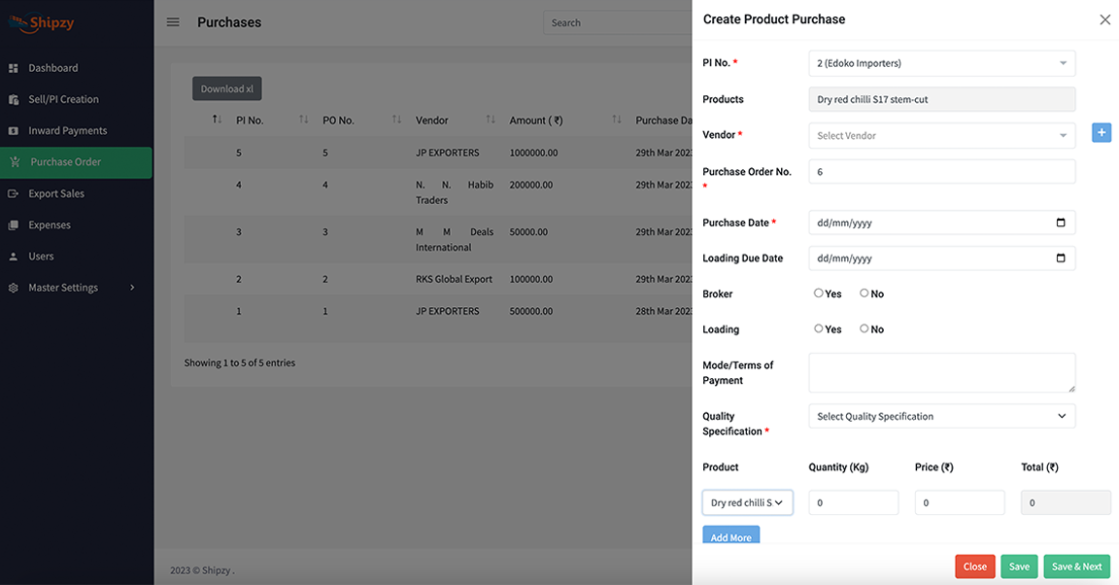Select the Dashboard icon in the sidebar

15,68
